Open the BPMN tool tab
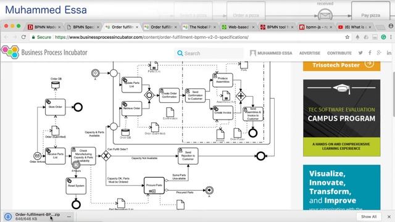This screenshot has height=222, width=395. tap(277, 27)
